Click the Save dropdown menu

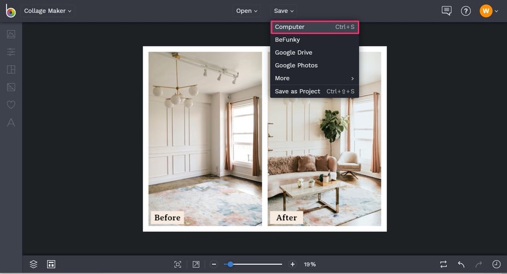284,11
